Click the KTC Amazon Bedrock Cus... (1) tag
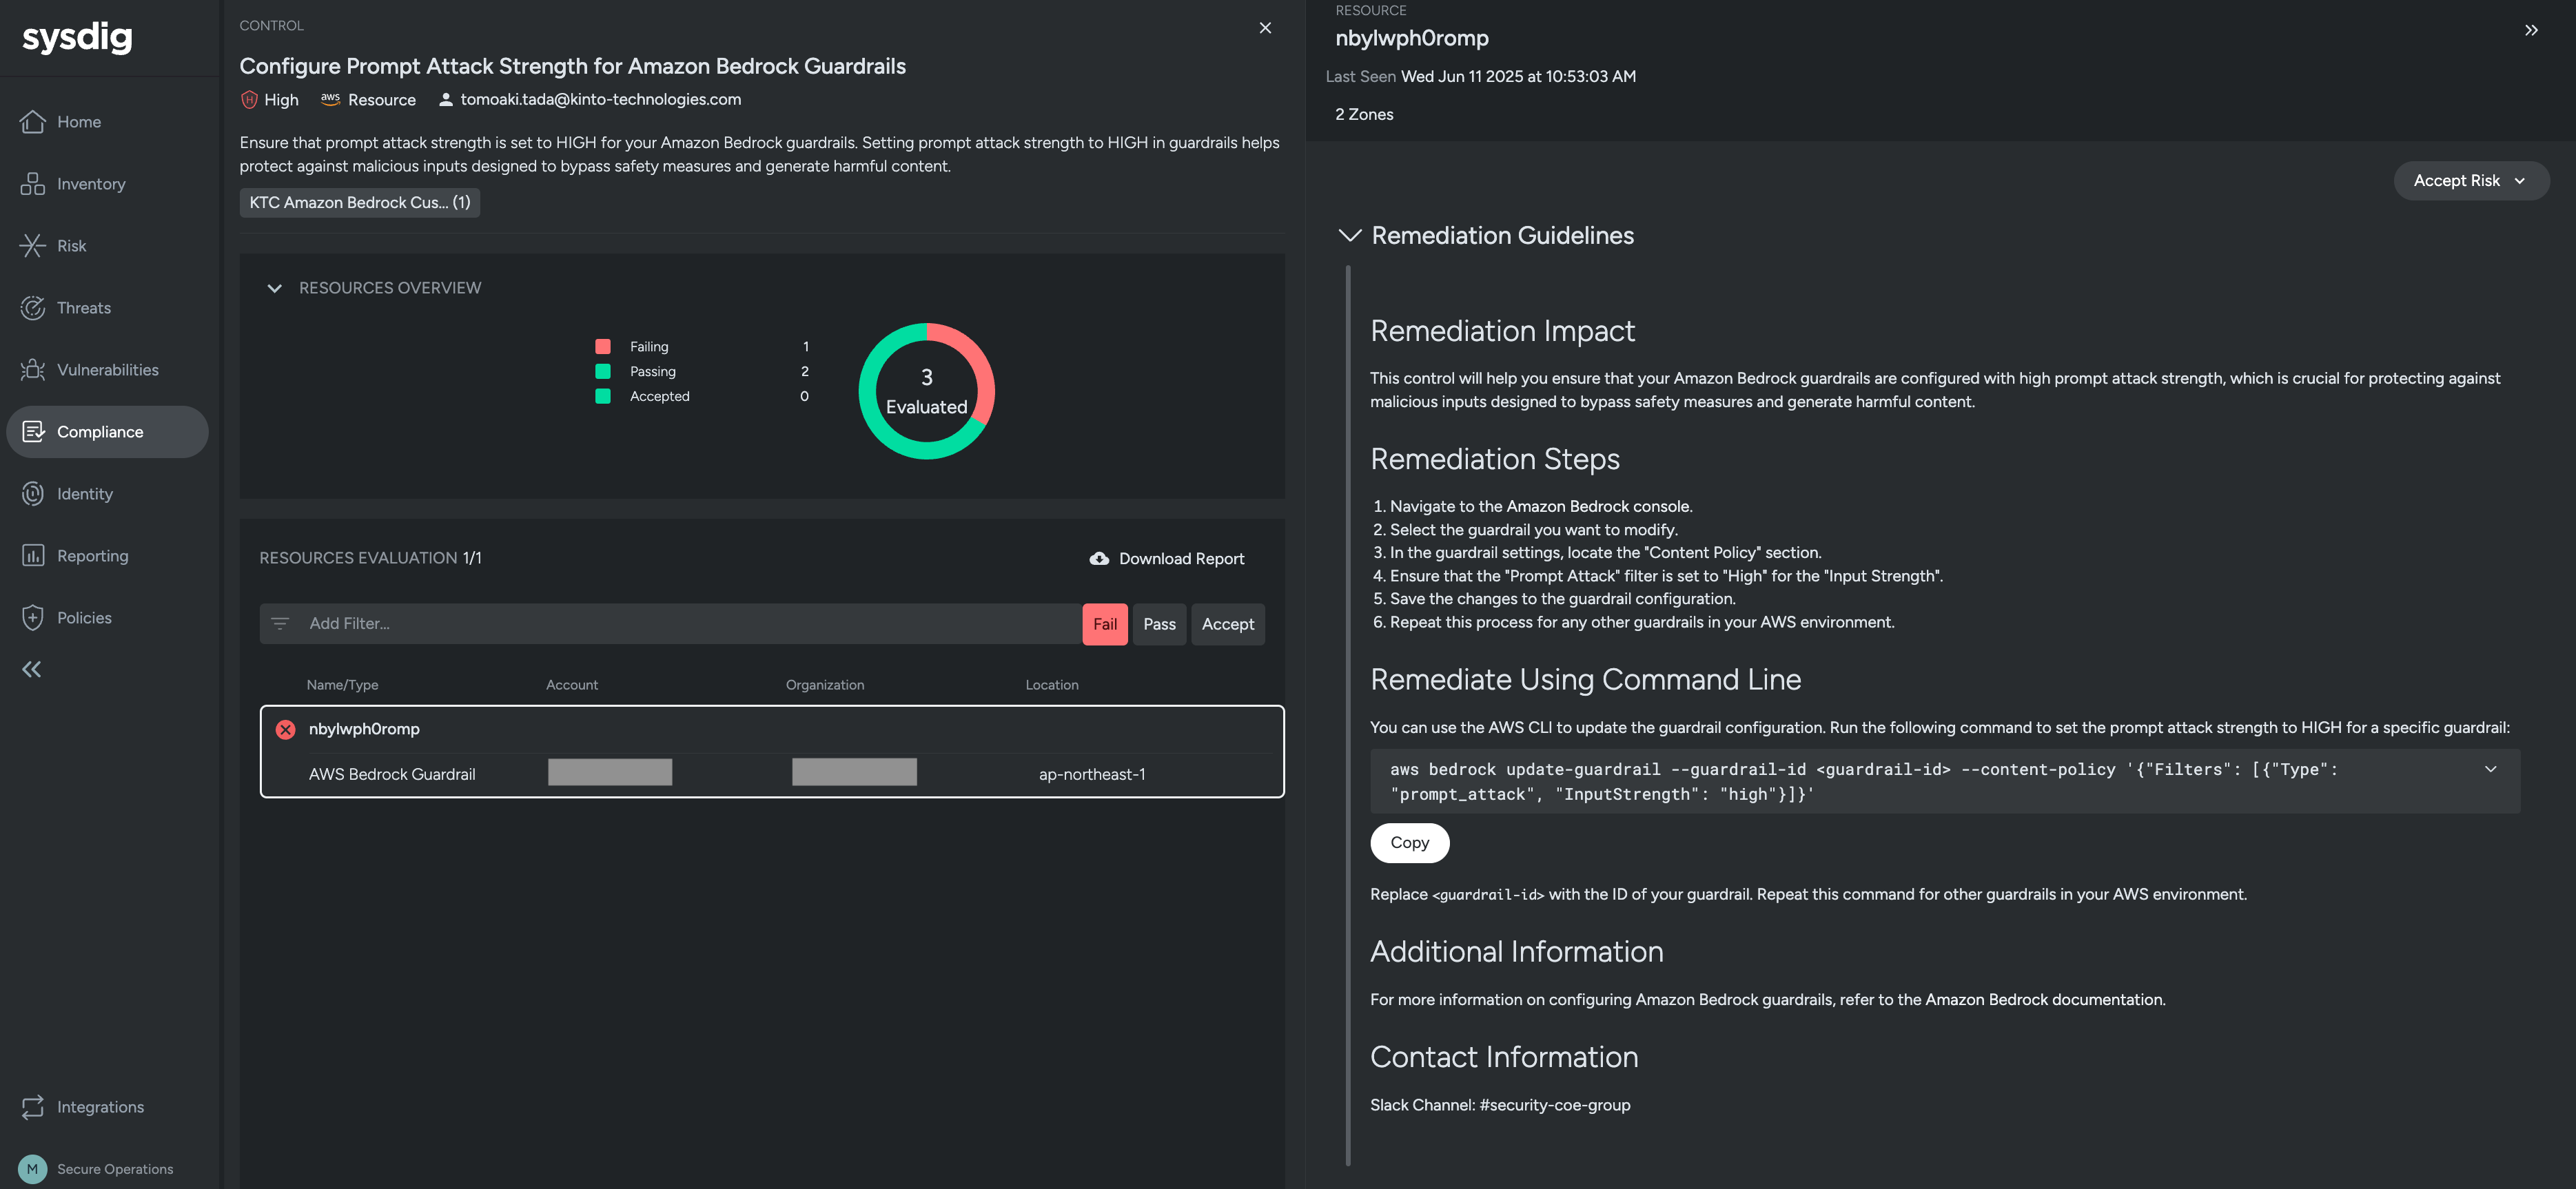 (x=360, y=203)
